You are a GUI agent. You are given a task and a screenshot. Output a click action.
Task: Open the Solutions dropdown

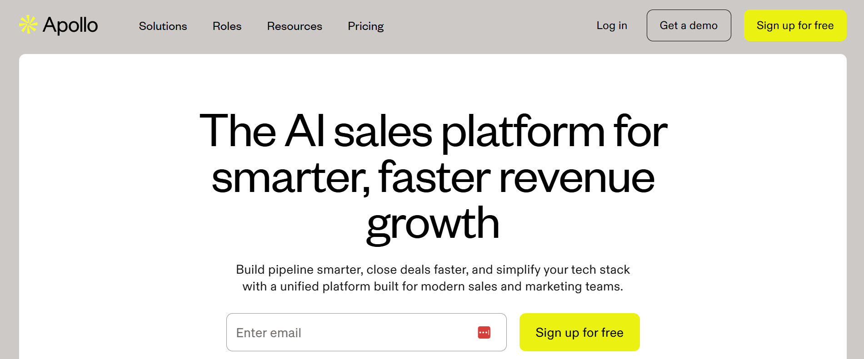coord(163,26)
